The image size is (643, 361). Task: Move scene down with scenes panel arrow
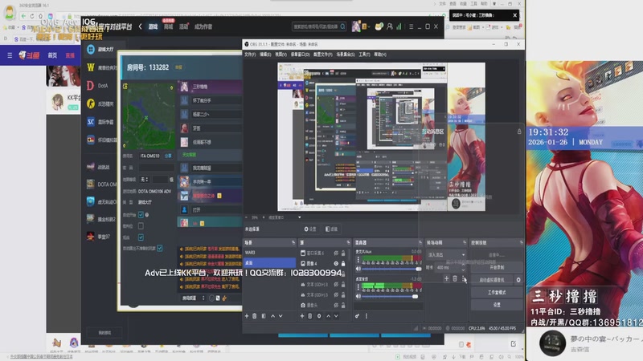click(281, 316)
